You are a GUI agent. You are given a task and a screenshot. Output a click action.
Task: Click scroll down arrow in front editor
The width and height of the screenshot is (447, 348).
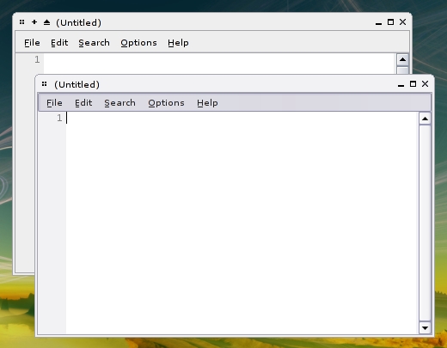click(x=425, y=328)
